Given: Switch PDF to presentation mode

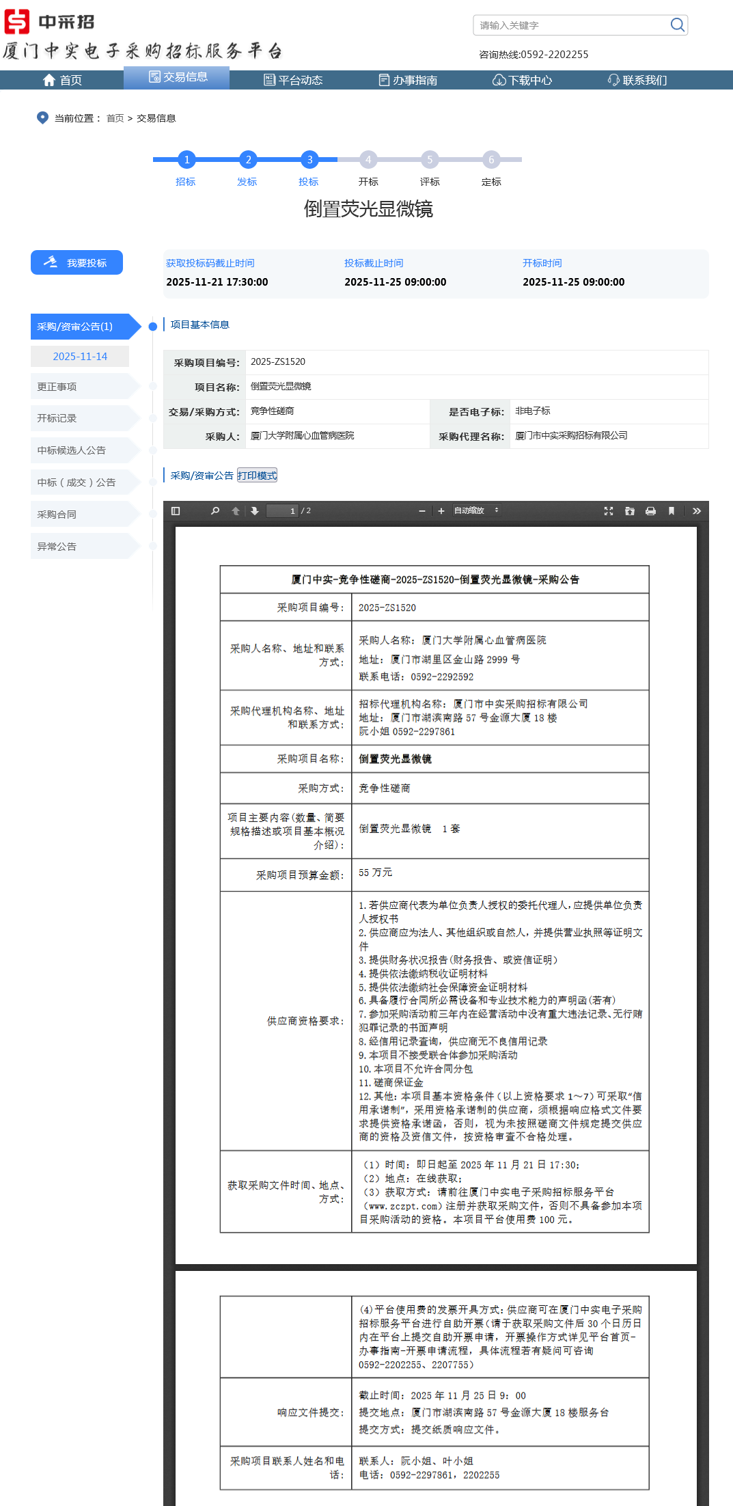Looking at the screenshot, I should coord(609,511).
